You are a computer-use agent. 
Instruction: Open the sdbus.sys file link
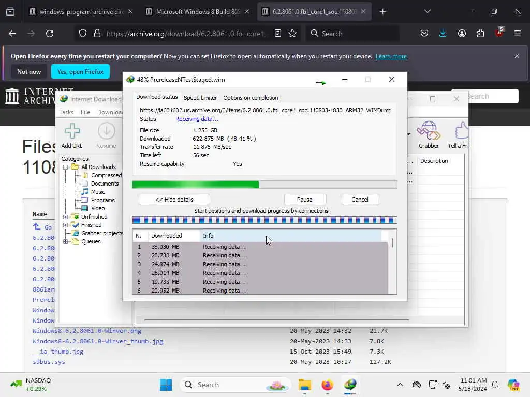click(x=49, y=362)
